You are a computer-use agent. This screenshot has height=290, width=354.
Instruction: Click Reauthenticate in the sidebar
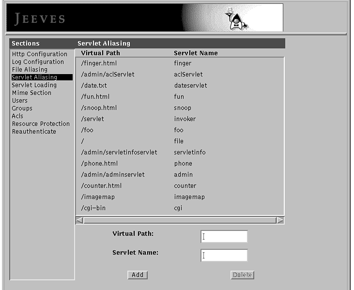click(34, 132)
